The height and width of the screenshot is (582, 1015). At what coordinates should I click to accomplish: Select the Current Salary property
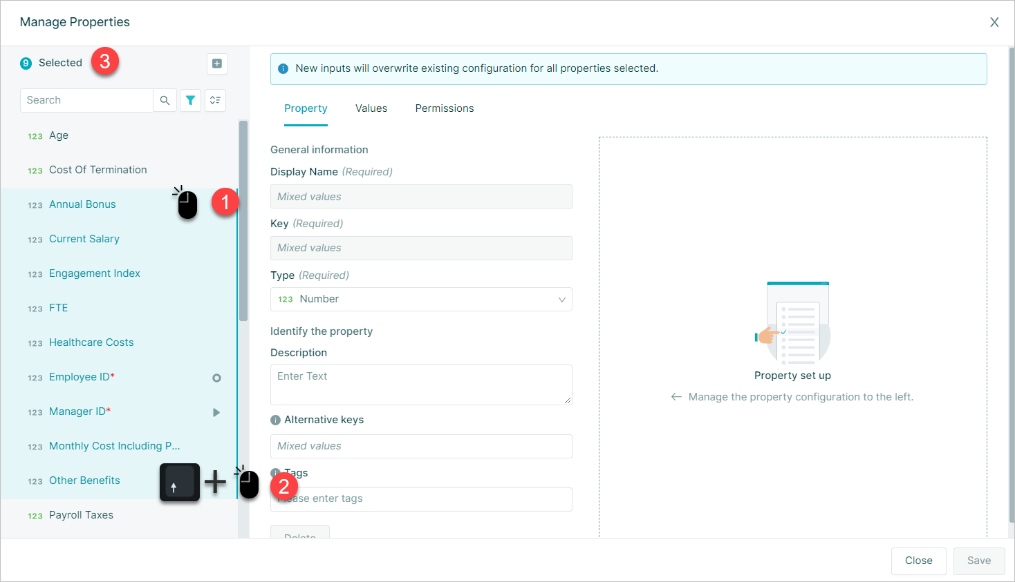[119, 239]
